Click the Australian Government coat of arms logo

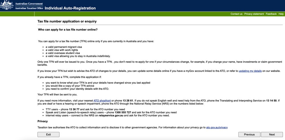pyautogui.click(x=7, y=5)
